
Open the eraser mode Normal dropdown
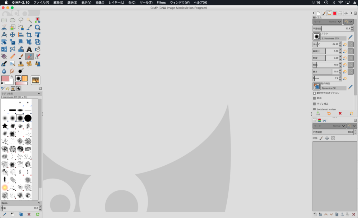click(327, 22)
